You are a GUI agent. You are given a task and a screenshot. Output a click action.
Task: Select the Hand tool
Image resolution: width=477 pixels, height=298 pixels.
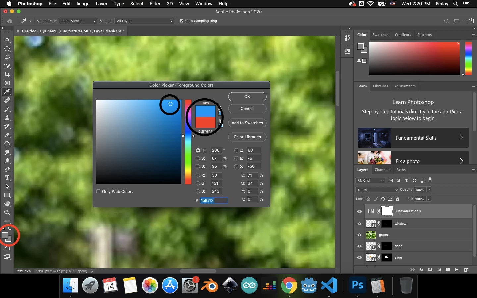[x=7, y=204]
